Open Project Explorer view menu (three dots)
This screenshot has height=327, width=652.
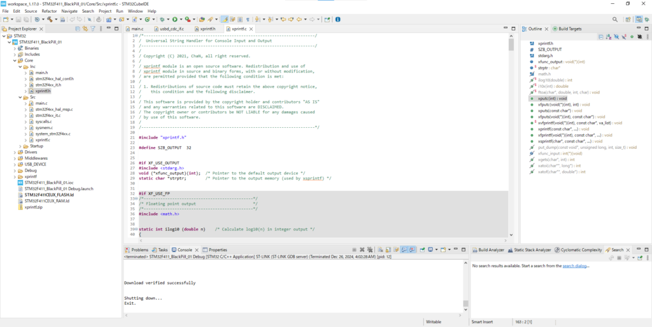pos(100,29)
